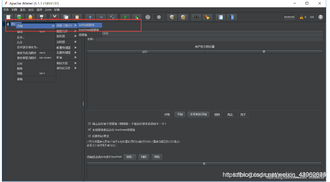
Task: Expand the 线程（用户） submenu
Action: pos(67,25)
